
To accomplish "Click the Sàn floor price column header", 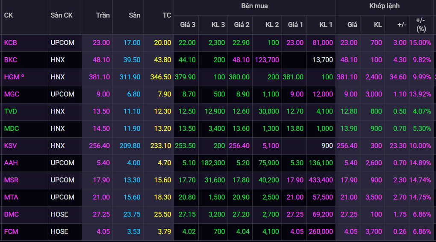I will (x=135, y=15).
